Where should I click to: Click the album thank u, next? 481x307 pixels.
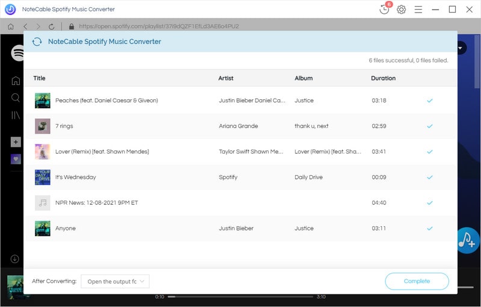pos(311,126)
